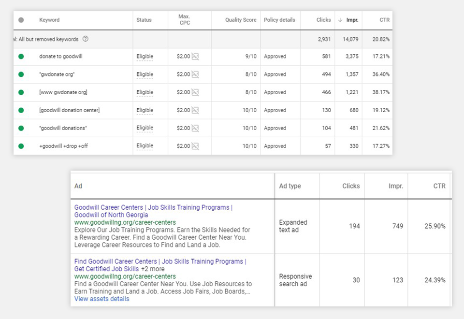Click the 3,375 impressions cell
464x319 pixels.
click(x=352, y=56)
